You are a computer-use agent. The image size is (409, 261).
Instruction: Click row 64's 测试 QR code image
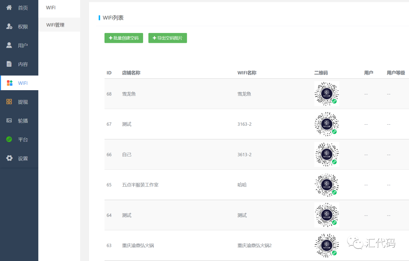tap(326, 215)
